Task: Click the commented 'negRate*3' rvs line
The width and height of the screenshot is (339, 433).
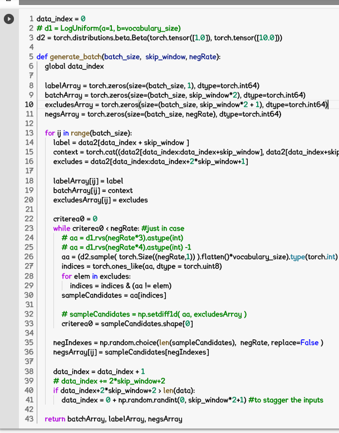Action: point(122,238)
